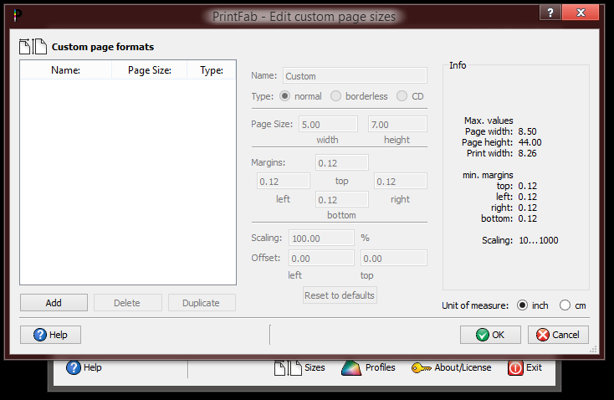Image resolution: width=614 pixels, height=400 pixels.
Task: Open Sizes in the background window
Action: 299,368
